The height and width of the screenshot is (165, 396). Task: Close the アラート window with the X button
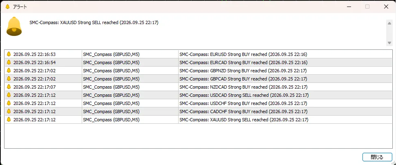(x=386, y=7)
